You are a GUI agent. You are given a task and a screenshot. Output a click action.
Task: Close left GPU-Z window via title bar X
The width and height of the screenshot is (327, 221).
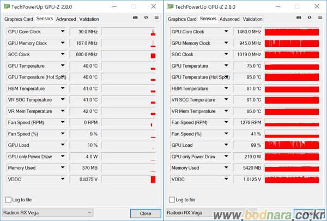coord(154,7)
